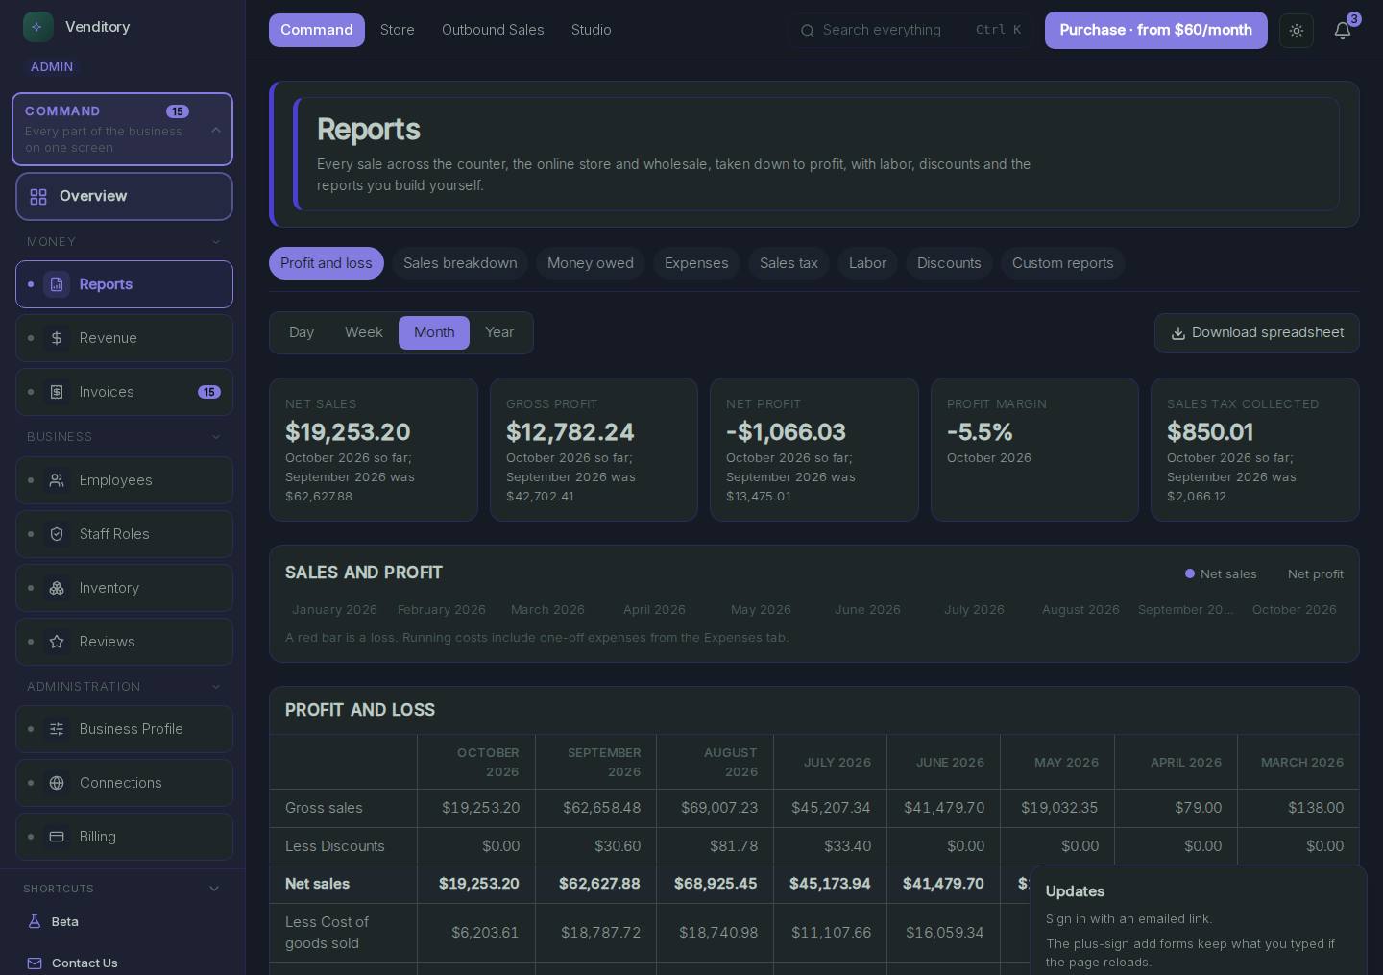
Task: Click the Reports sidebar icon
Action: tap(57, 284)
